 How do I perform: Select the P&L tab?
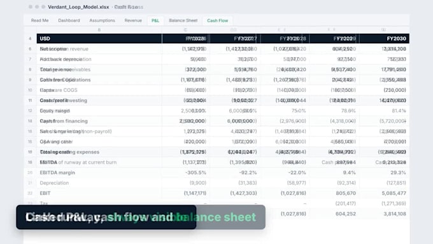coord(155,20)
